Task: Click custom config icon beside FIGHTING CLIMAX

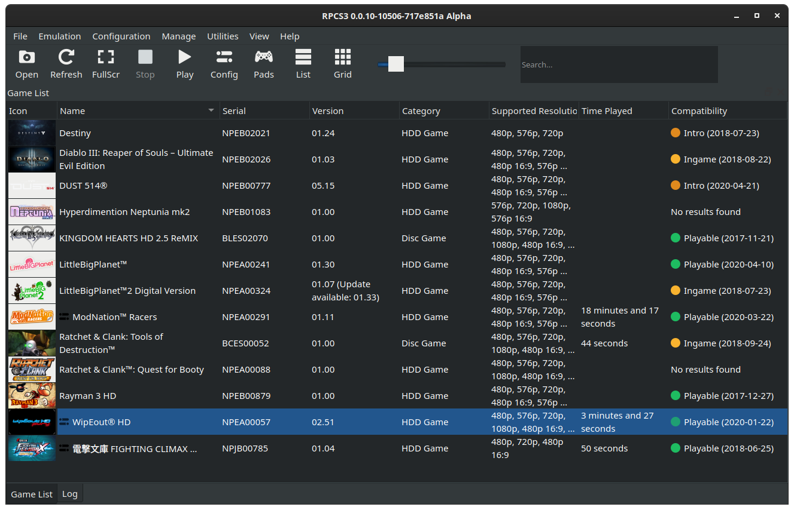Action: coord(64,448)
